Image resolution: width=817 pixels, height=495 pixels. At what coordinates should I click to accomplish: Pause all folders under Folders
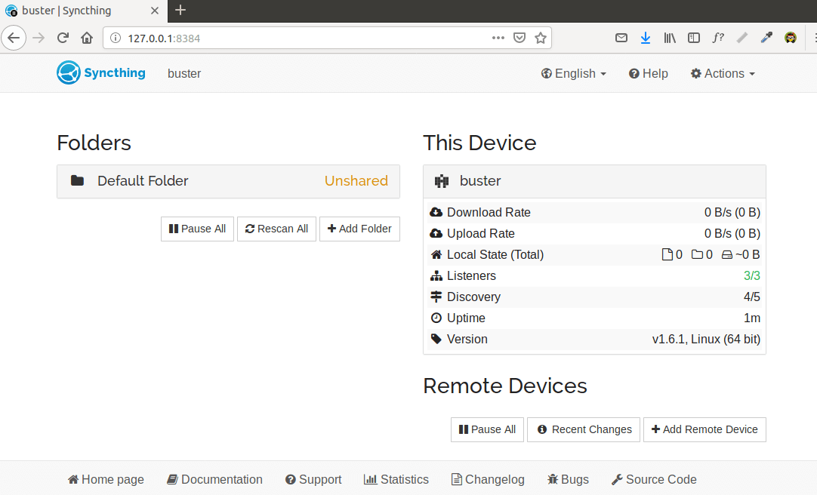pyautogui.click(x=197, y=229)
